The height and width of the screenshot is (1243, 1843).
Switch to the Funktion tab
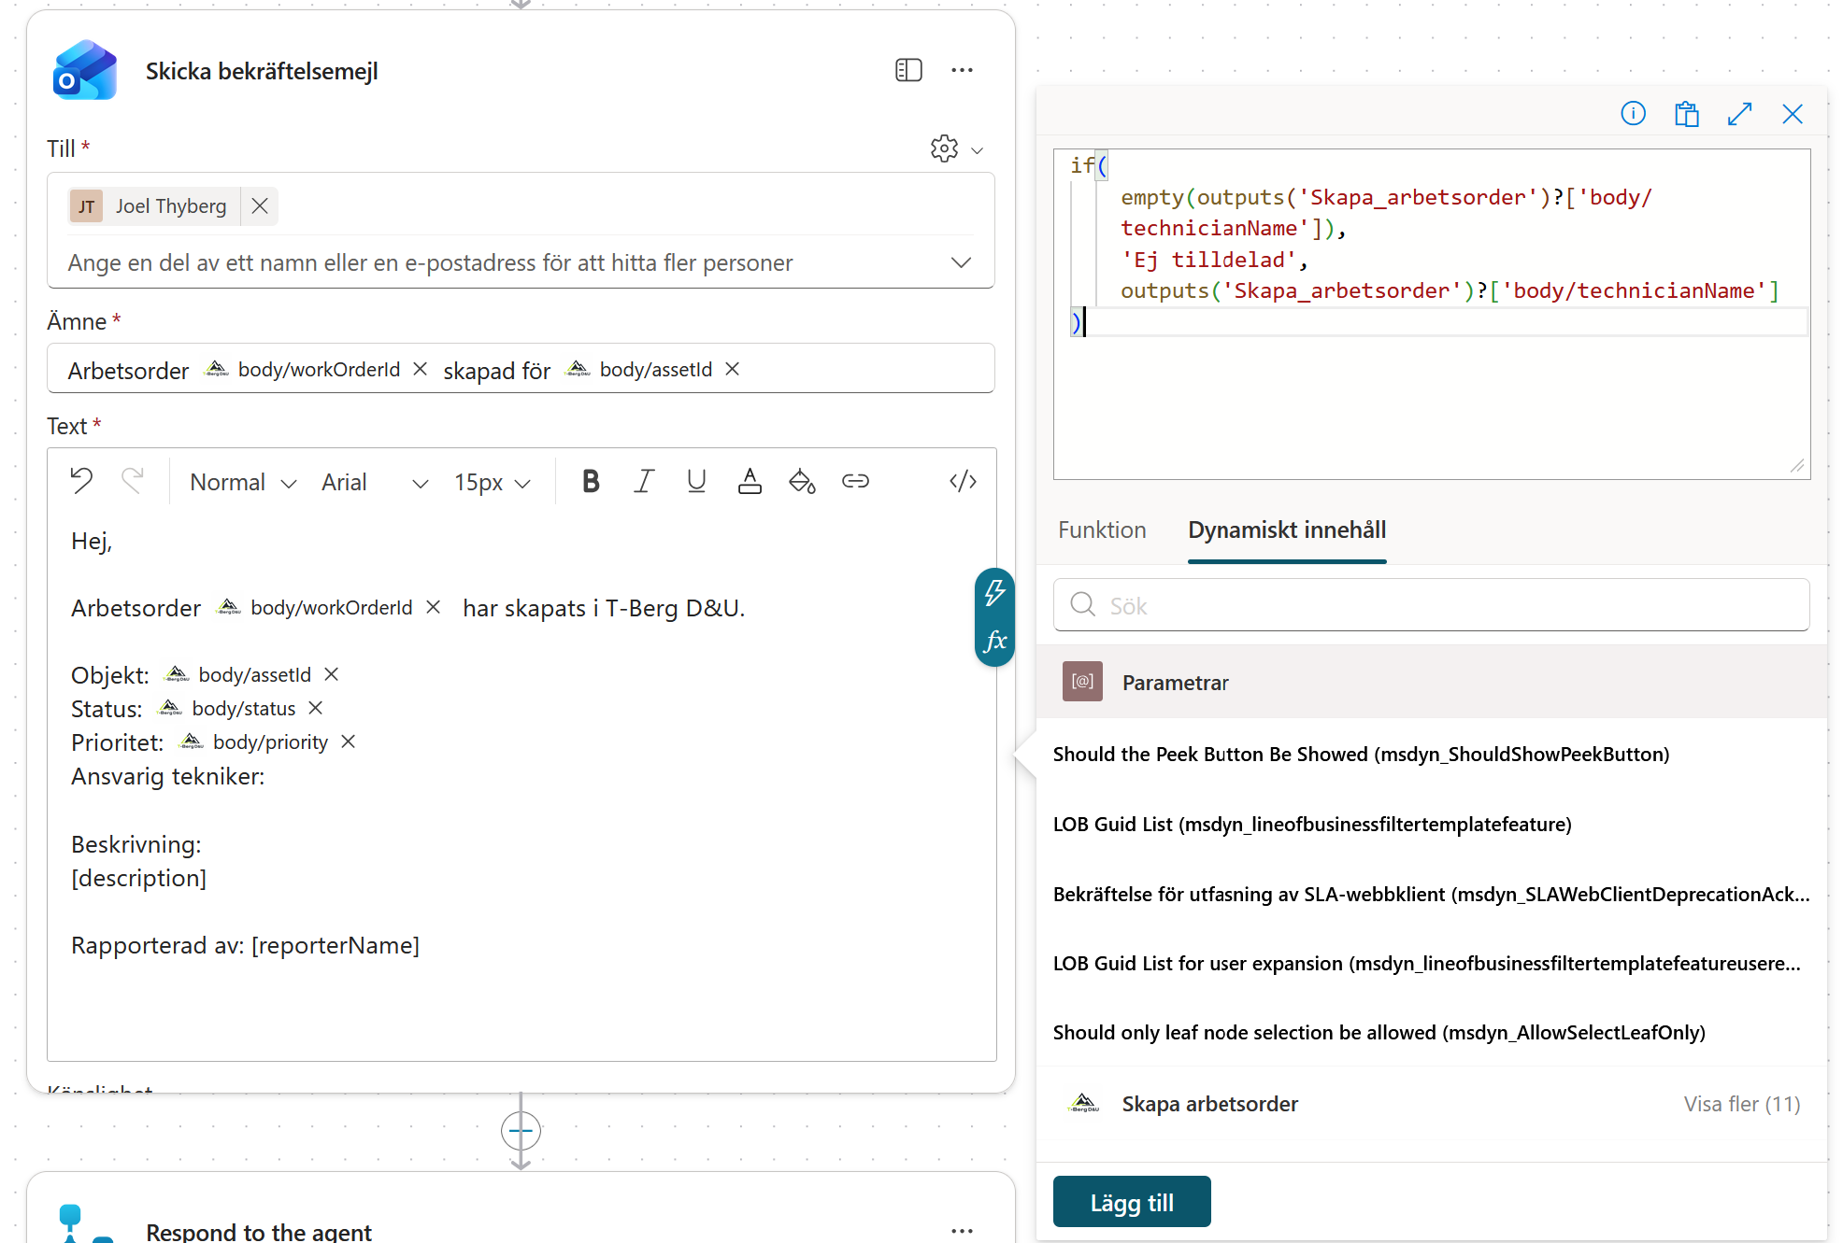1102,530
